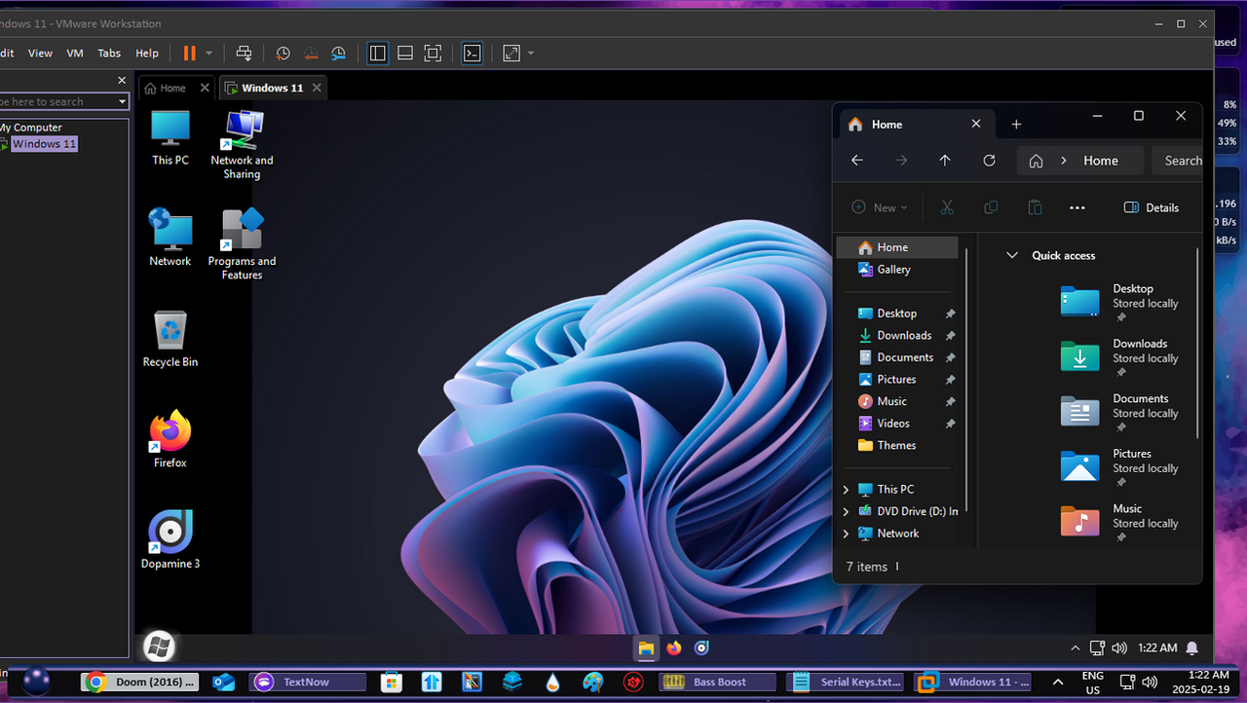Screen dimensions: 1247x703
Task: Expand Network node in navigation pane
Action: coord(846,534)
